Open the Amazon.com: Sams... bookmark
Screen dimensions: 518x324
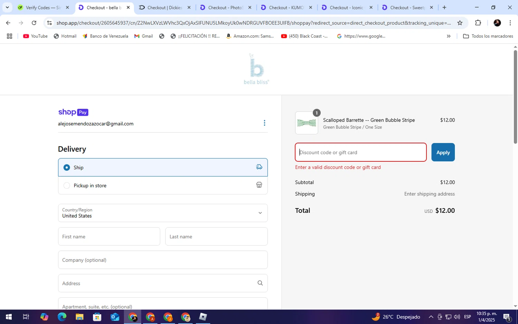pos(250,36)
